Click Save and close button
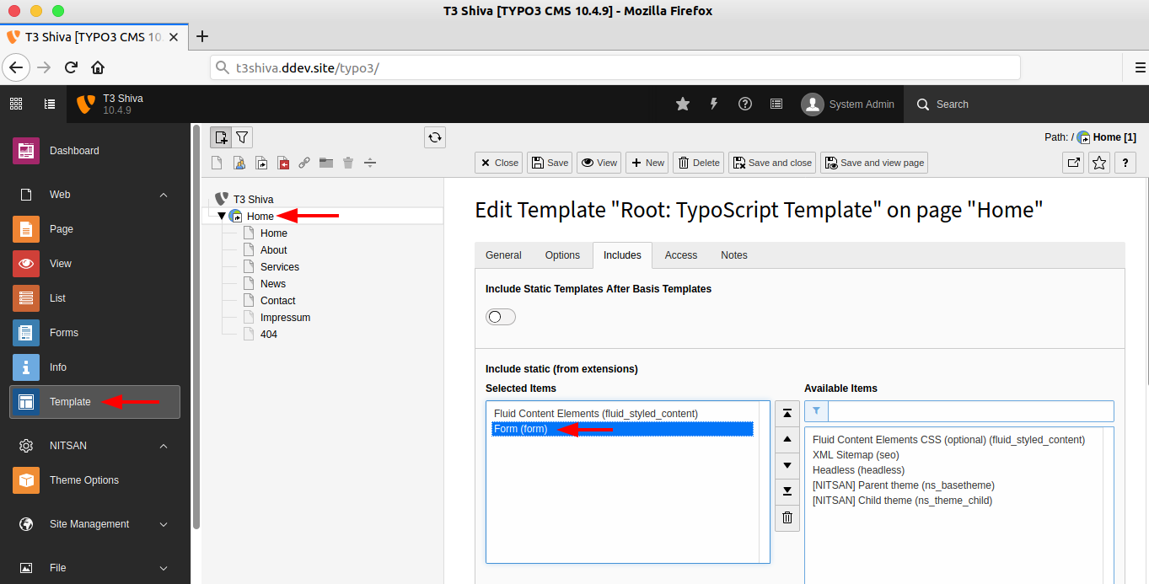 tap(771, 162)
